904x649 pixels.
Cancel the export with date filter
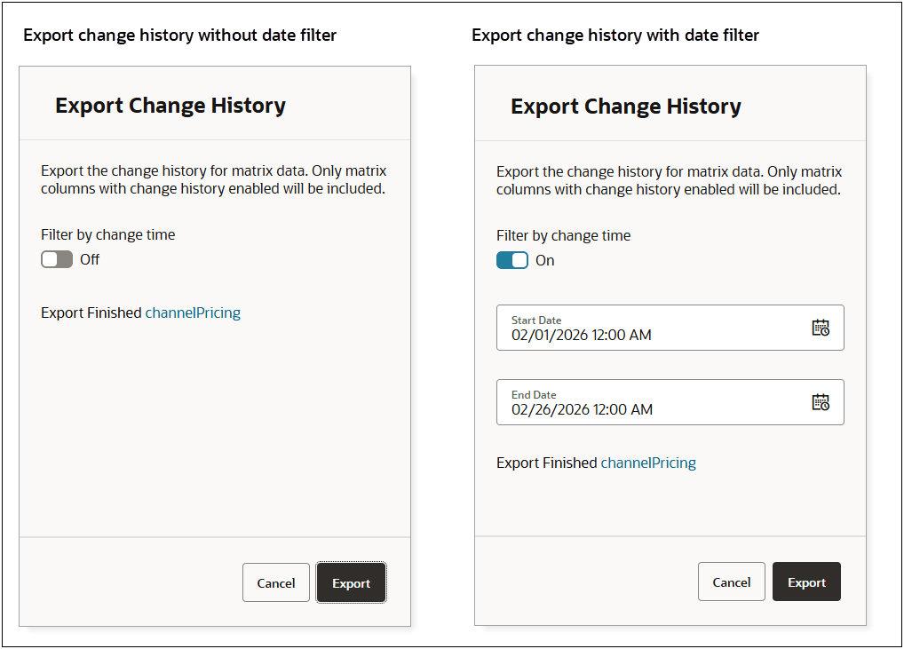[x=731, y=582]
